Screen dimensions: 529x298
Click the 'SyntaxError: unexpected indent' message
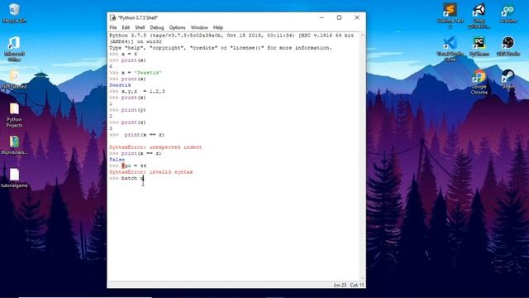[155, 147]
